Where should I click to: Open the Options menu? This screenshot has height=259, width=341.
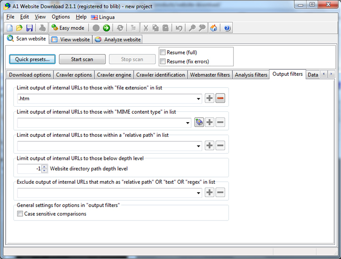point(61,17)
